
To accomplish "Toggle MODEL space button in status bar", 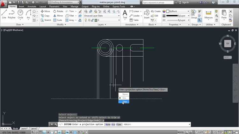I will coord(181,132).
